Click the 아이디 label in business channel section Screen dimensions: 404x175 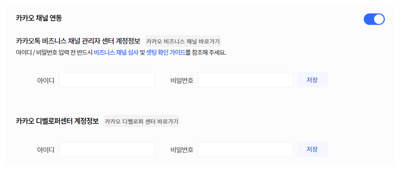(x=46, y=80)
